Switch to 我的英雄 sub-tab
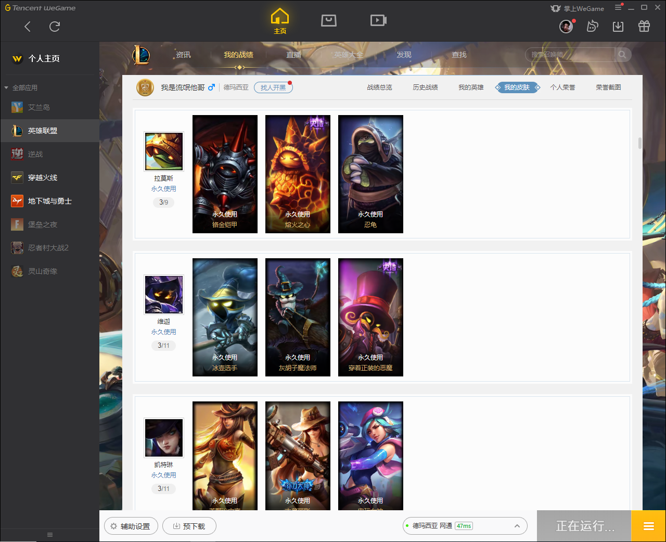The image size is (666, 542). coord(471,87)
